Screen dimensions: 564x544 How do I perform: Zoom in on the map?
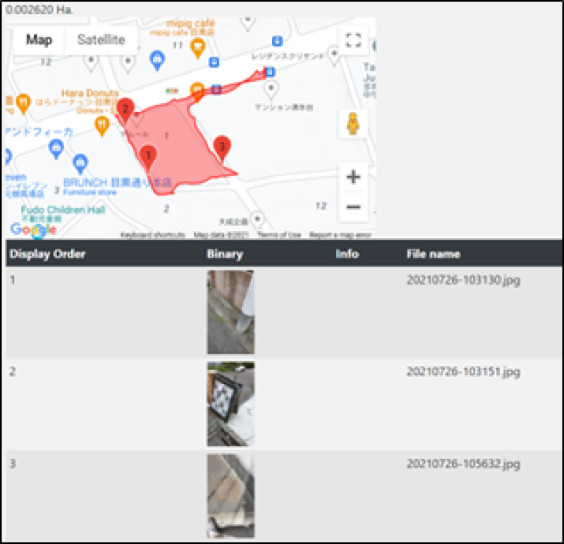(354, 177)
